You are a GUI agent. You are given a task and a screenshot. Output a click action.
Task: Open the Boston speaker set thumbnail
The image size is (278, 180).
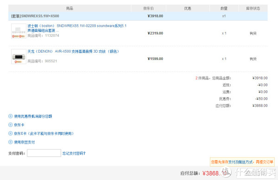click(x=19, y=31)
